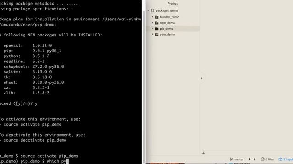Click the bundler_demo folder icon
This screenshot has width=293, height=164.
pyautogui.click(x=157, y=17)
